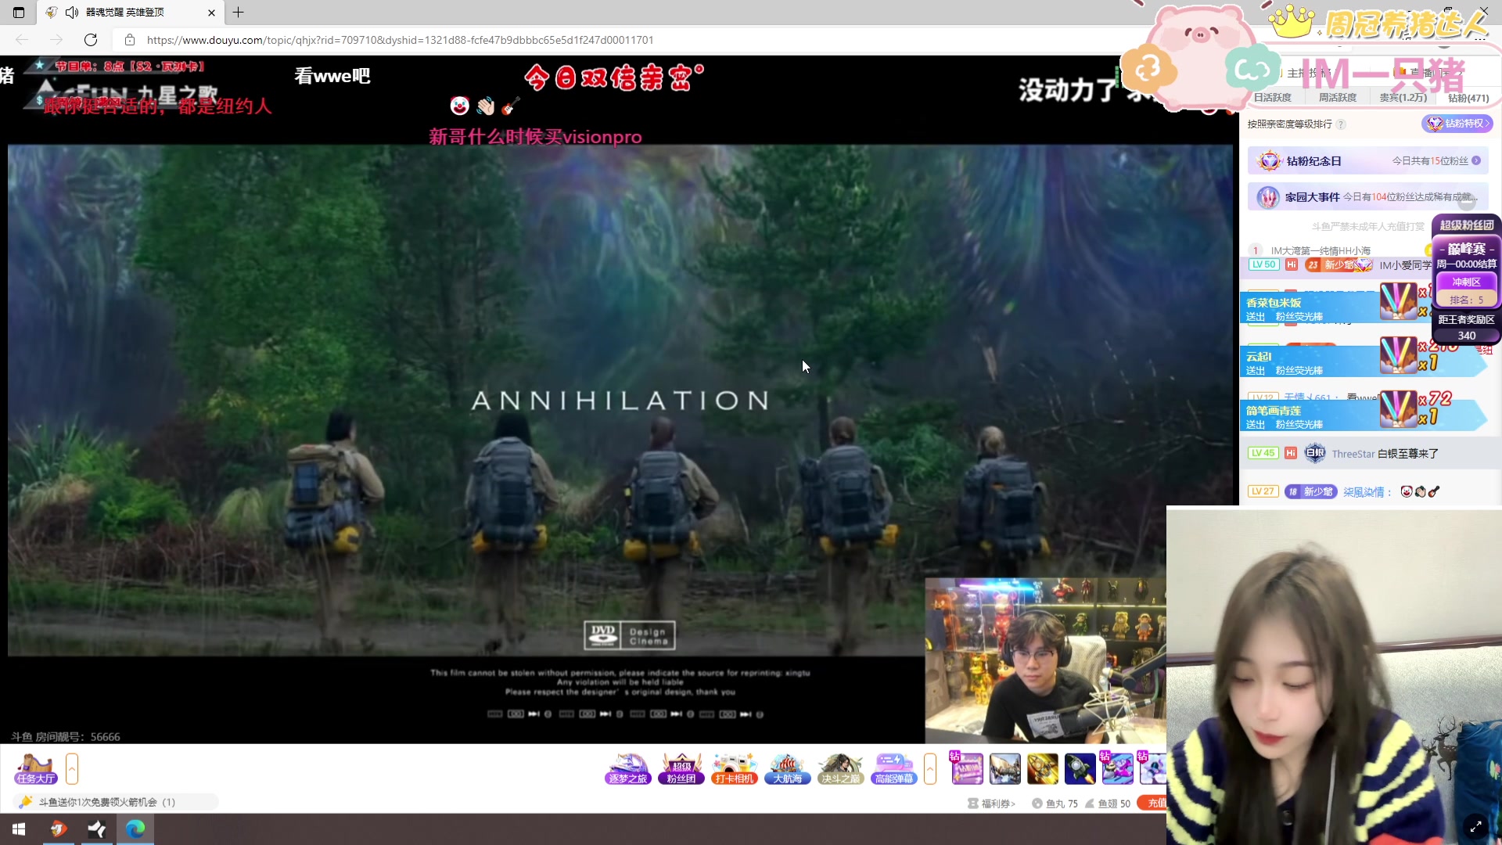Image resolution: width=1502 pixels, height=845 pixels.
Task: Select the rocket gift icon
Action: (1080, 768)
